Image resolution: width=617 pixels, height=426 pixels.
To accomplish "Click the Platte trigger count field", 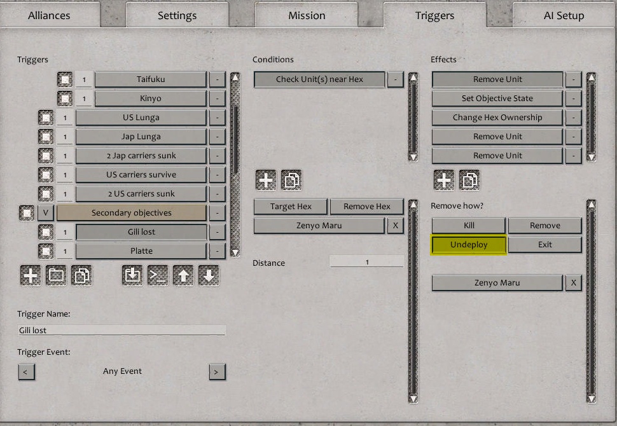I will coord(65,251).
